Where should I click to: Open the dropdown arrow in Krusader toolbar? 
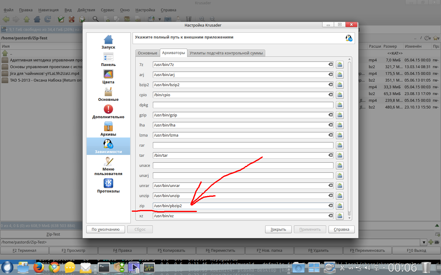coord(160,19)
